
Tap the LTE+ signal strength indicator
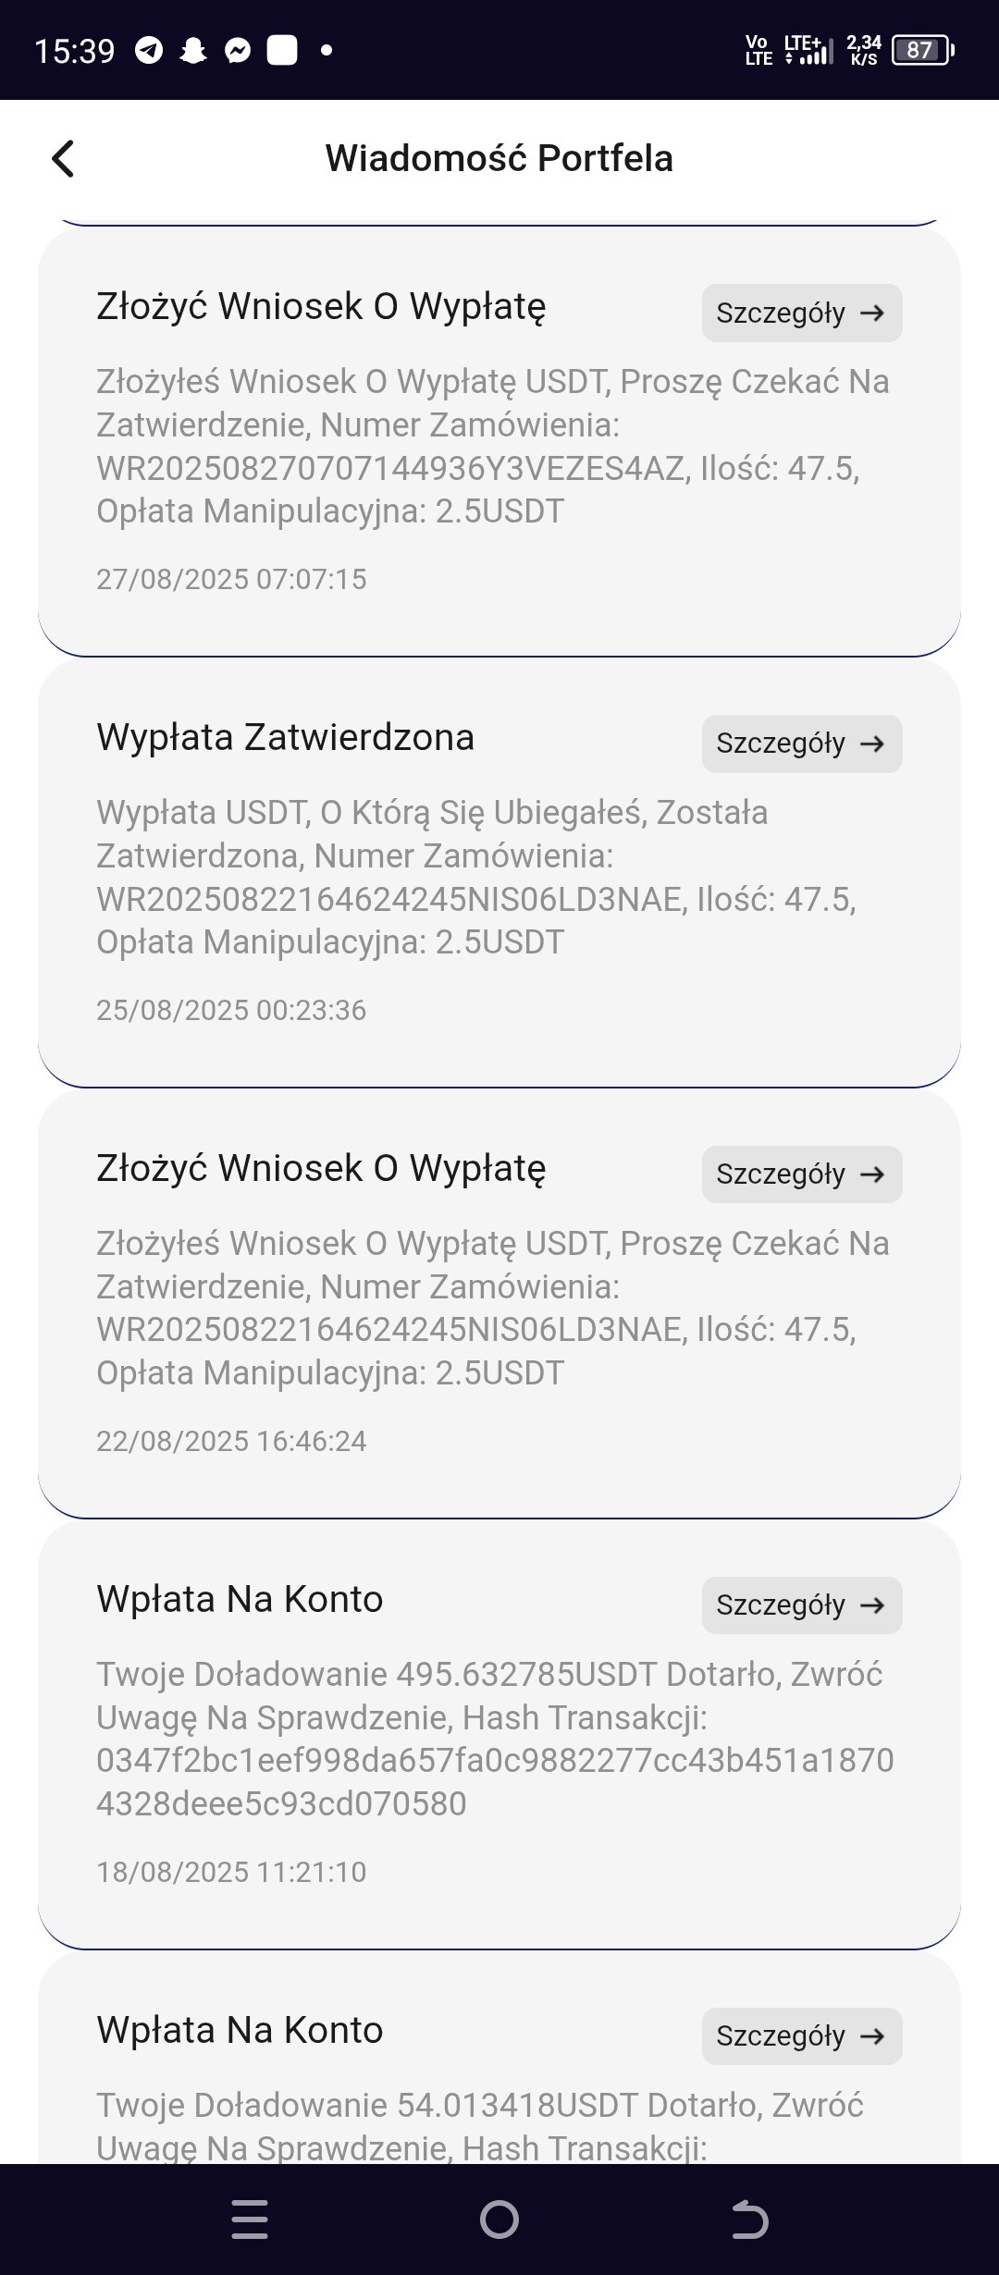(x=808, y=51)
